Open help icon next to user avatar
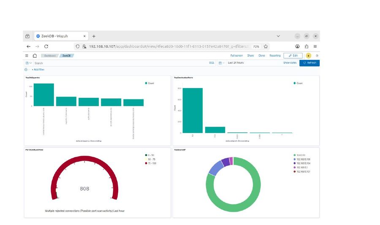The width and height of the screenshot is (380, 225). (x=317, y=56)
